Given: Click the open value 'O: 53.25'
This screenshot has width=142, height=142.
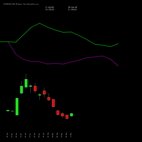Looking at the screenshot, I should pos(50,10).
